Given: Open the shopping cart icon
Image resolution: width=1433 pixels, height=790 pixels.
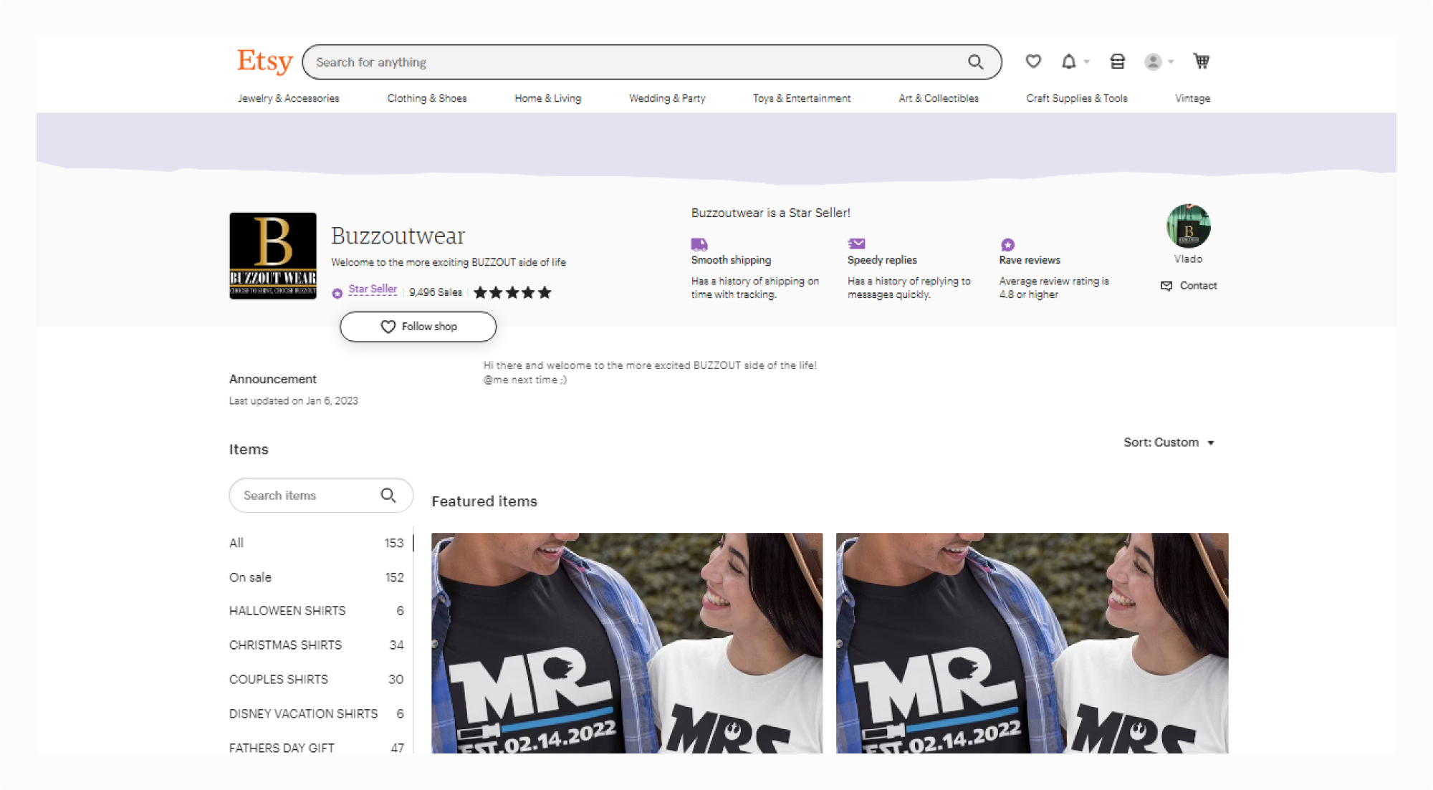Looking at the screenshot, I should [x=1201, y=62].
